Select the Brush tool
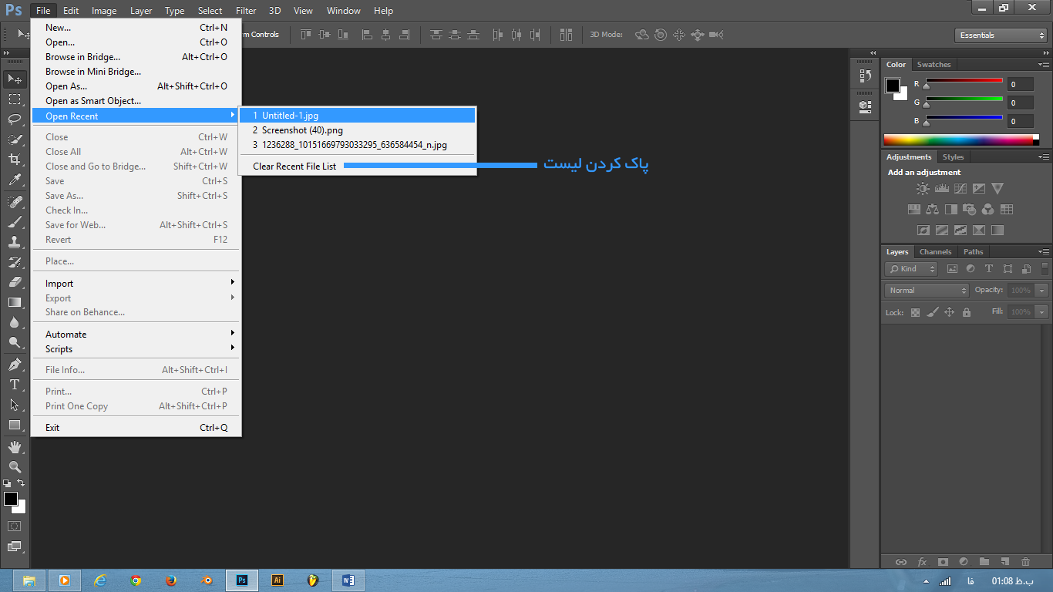The height and width of the screenshot is (592, 1053). (15, 222)
